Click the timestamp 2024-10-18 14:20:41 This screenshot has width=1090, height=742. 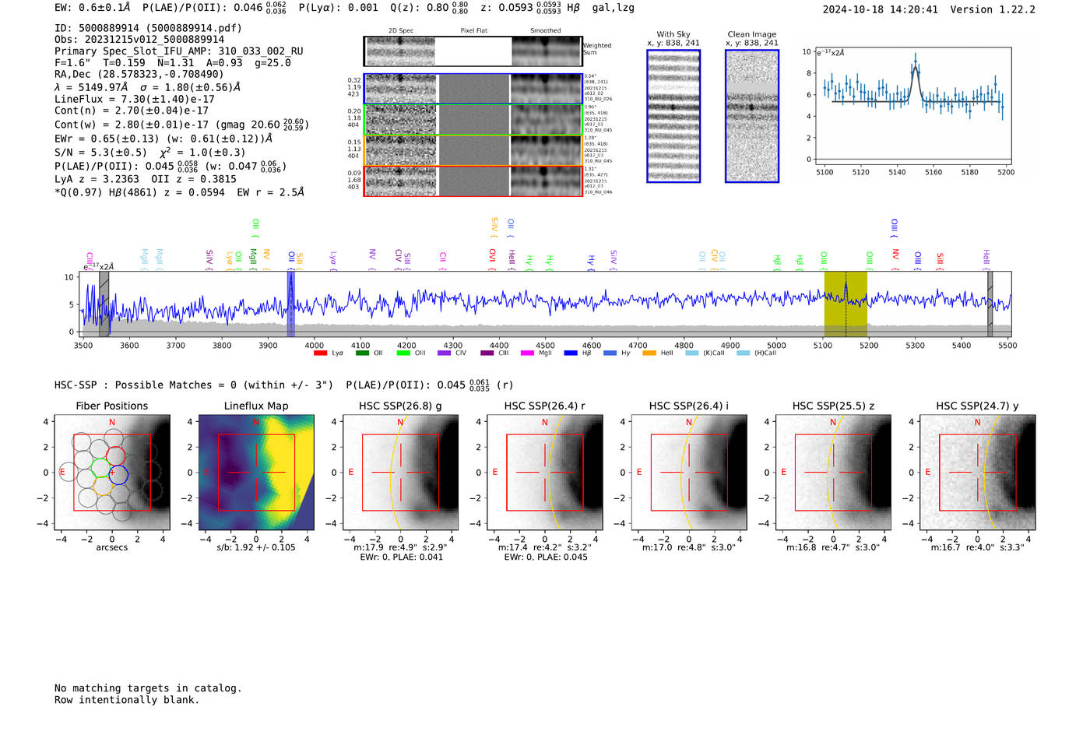click(881, 9)
